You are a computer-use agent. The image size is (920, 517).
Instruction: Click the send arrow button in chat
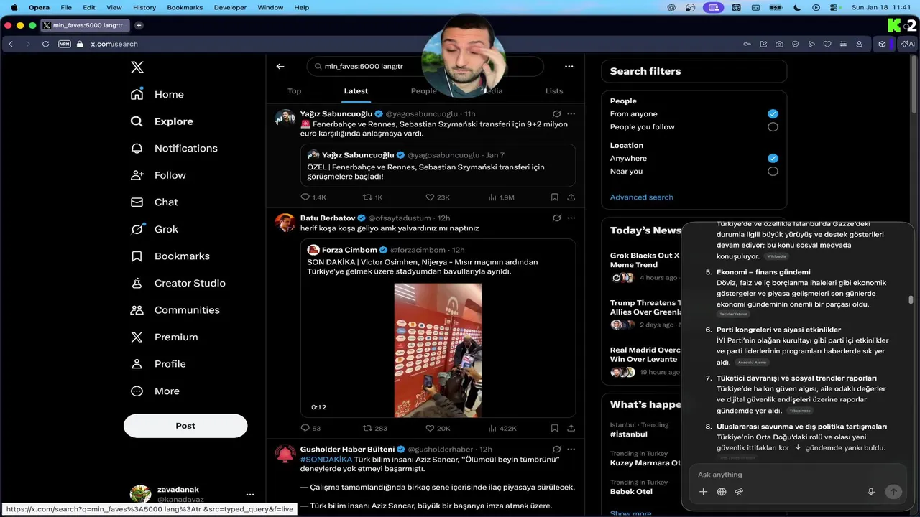(x=893, y=492)
